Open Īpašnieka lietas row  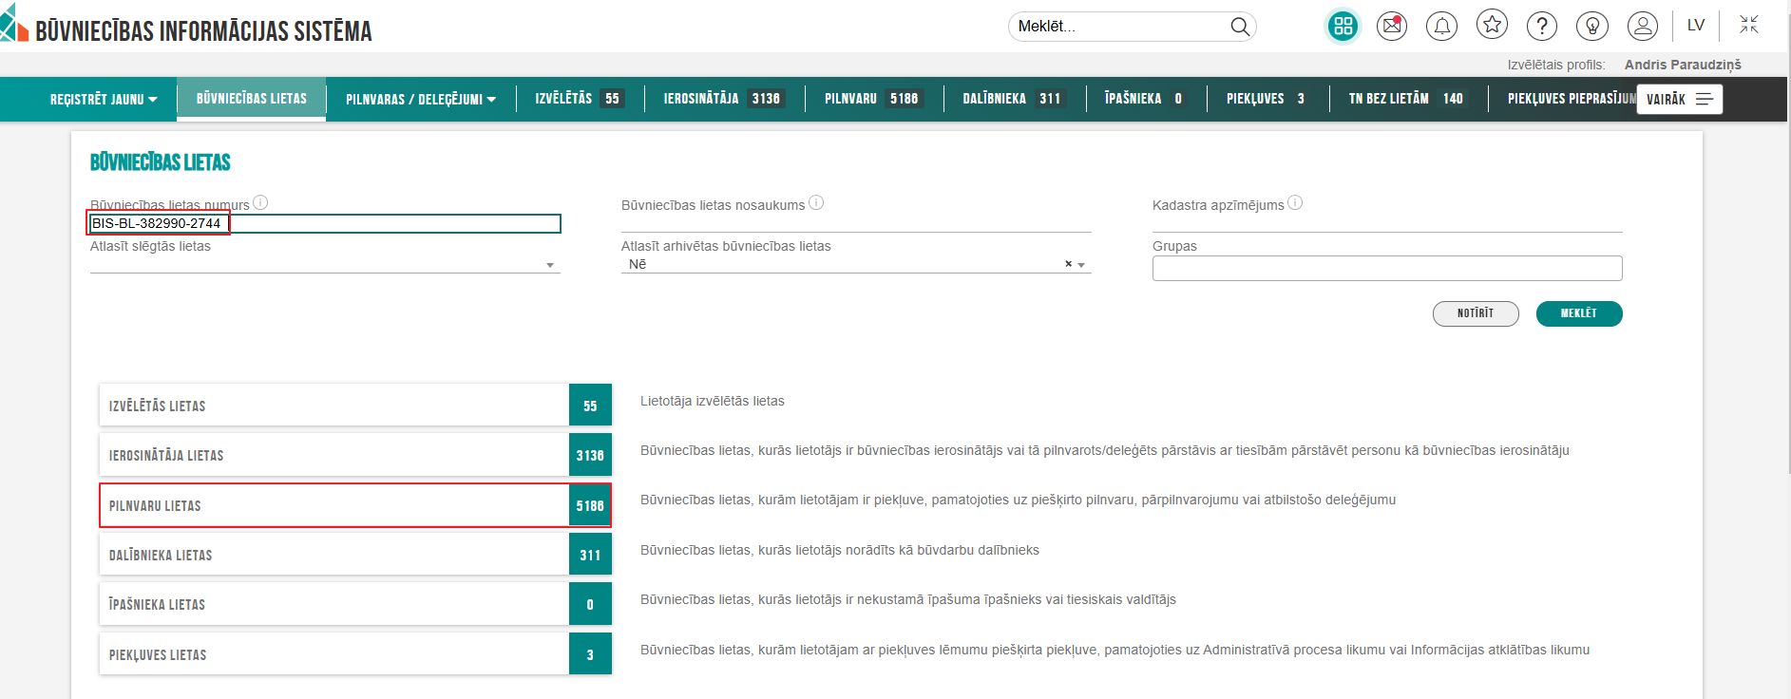(355, 604)
